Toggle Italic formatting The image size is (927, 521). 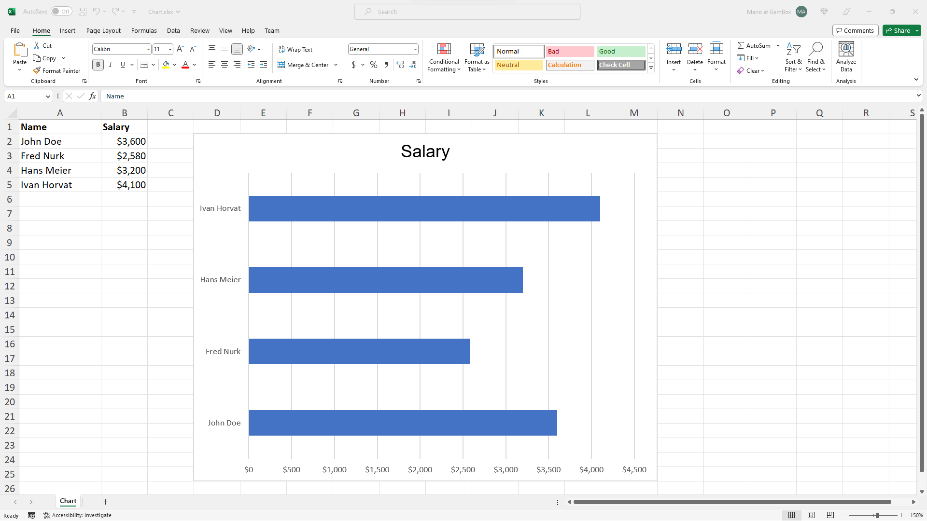110,64
